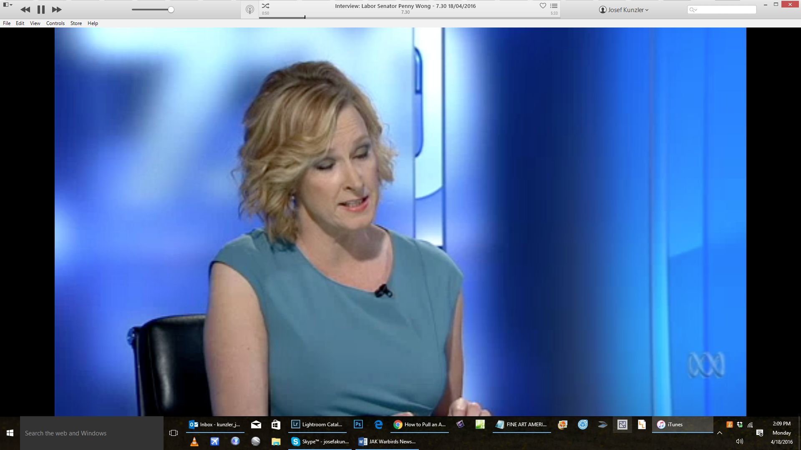Open the Store menu
Image resolution: width=801 pixels, height=450 pixels.
[x=76, y=23]
